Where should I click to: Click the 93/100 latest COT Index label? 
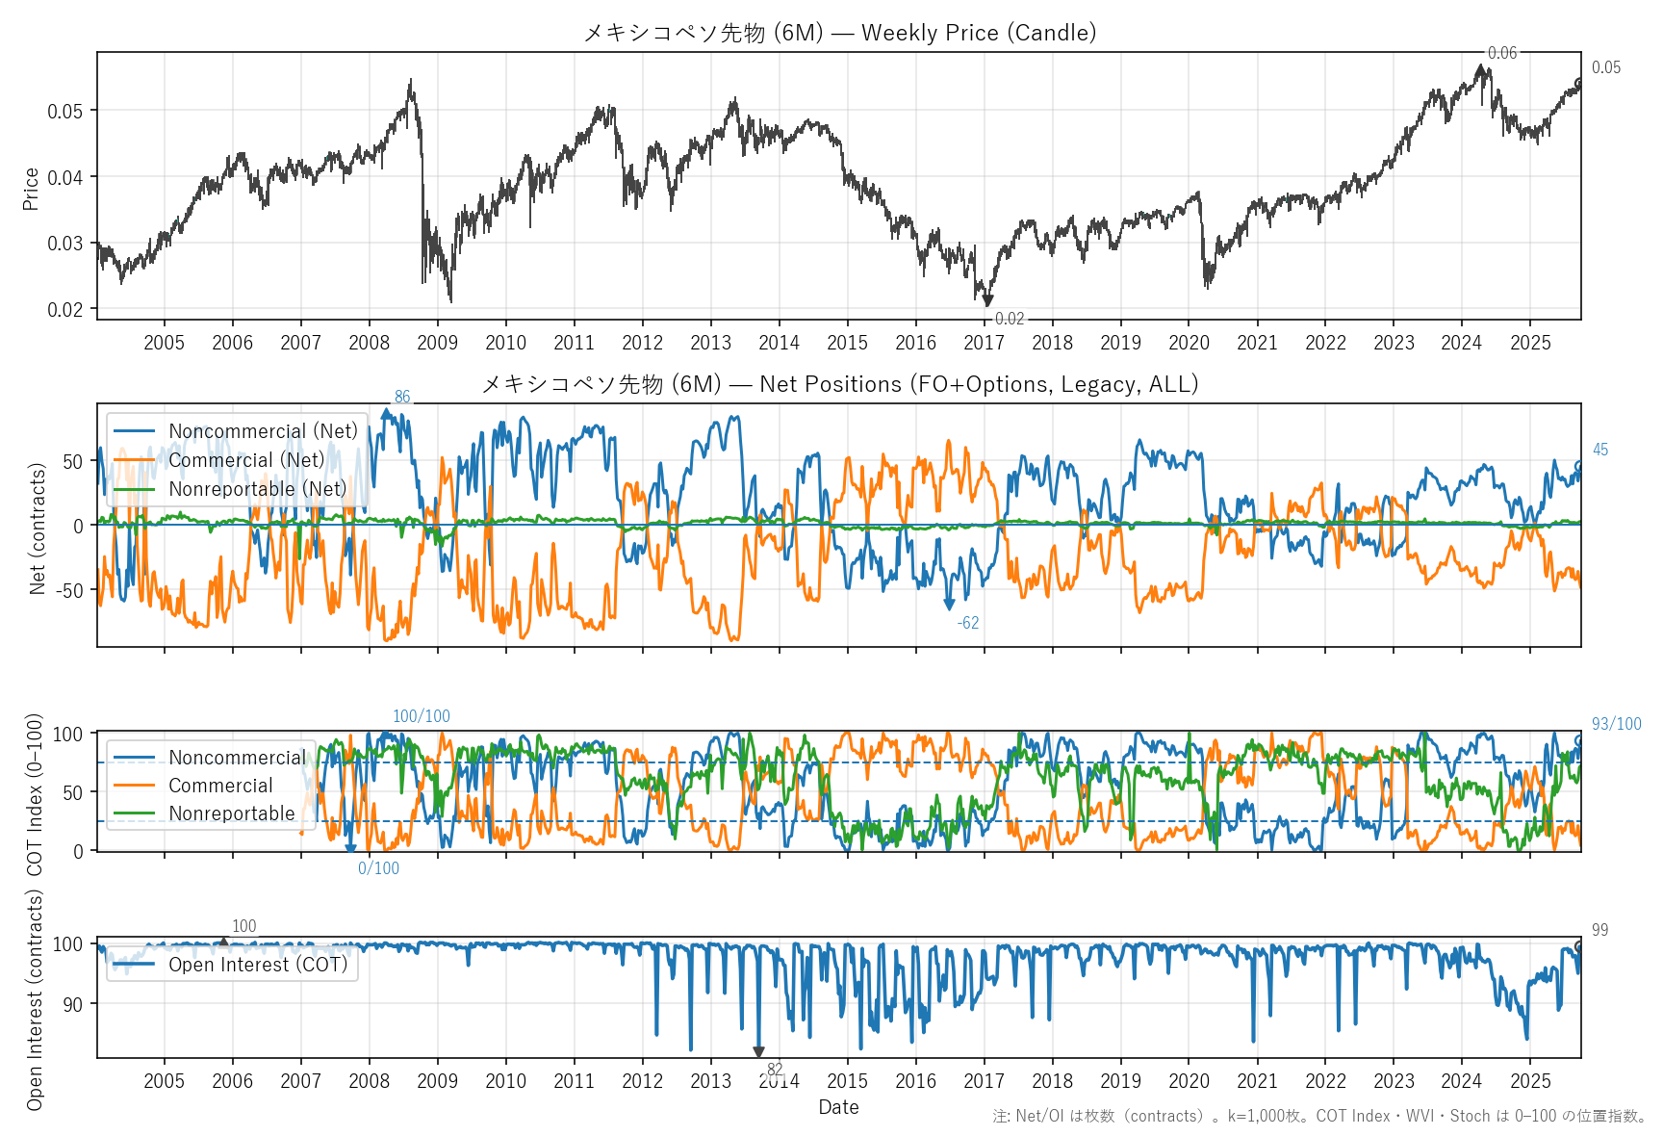[x=1616, y=724]
